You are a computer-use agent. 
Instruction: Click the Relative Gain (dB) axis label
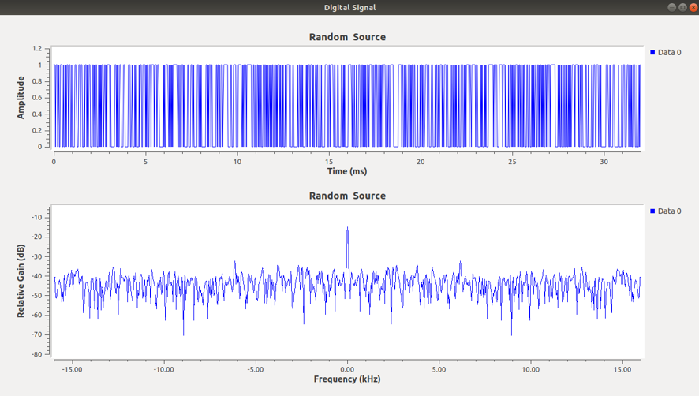point(21,281)
